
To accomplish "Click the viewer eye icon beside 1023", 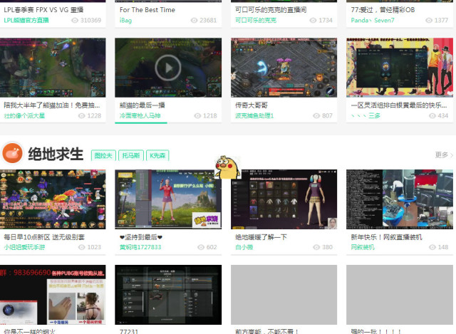I will point(82,247).
